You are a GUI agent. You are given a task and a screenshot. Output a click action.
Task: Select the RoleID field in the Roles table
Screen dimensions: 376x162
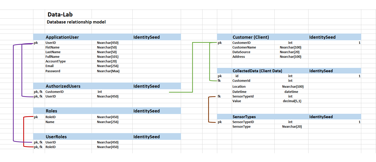[x=51, y=117]
